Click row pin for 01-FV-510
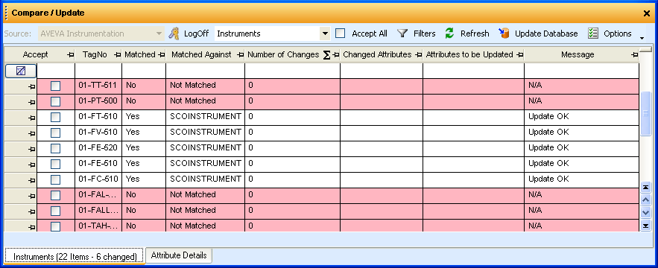Screen dimensions: 658x268 pos(31,133)
